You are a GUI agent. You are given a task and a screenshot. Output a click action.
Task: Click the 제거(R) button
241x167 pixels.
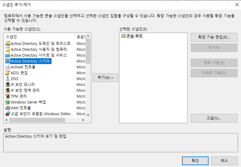tap(214, 48)
